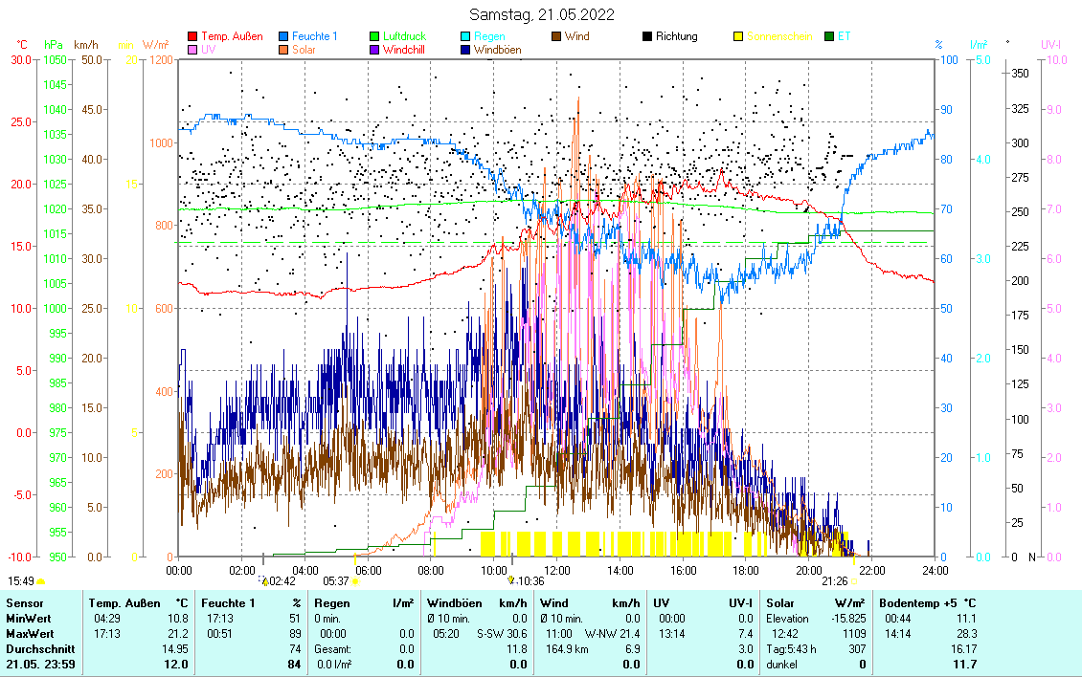Click the blue Feuchte 1 legend square

tap(284, 37)
